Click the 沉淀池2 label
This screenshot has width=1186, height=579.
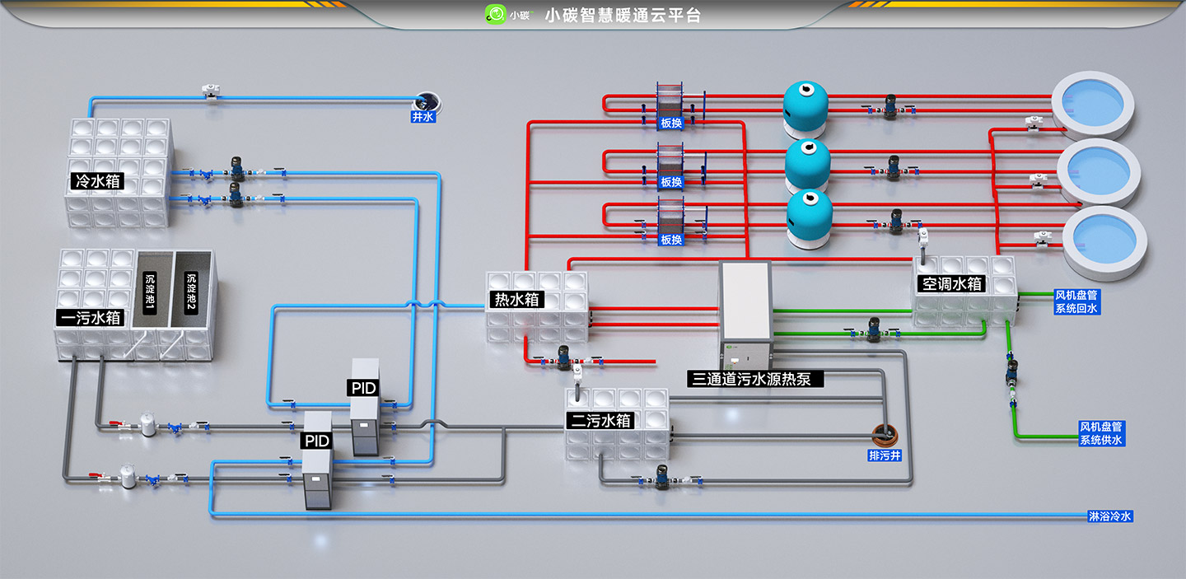(x=191, y=294)
